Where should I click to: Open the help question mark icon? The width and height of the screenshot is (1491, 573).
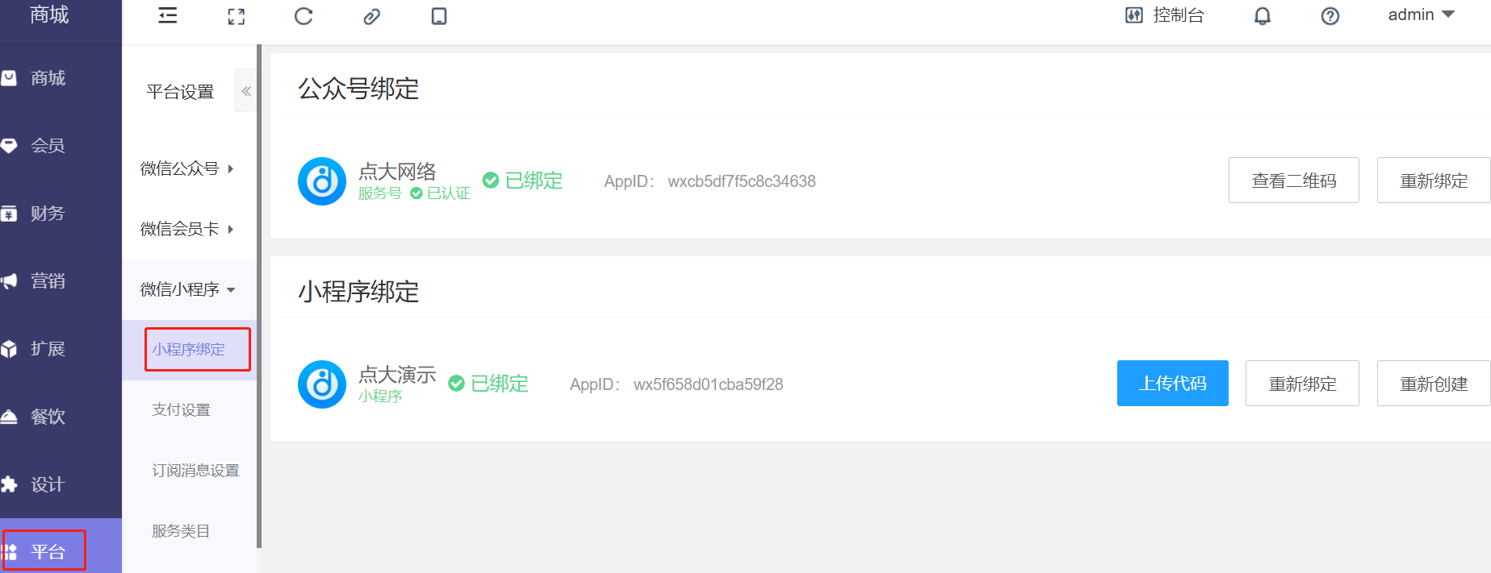(x=1330, y=16)
